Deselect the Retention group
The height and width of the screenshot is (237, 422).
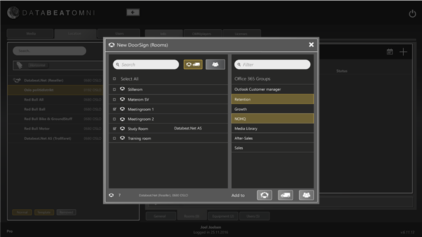point(273,99)
